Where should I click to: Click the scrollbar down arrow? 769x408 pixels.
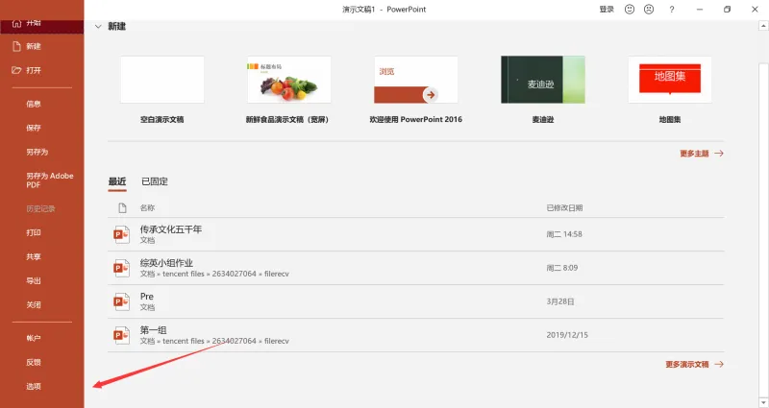click(x=763, y=402)
